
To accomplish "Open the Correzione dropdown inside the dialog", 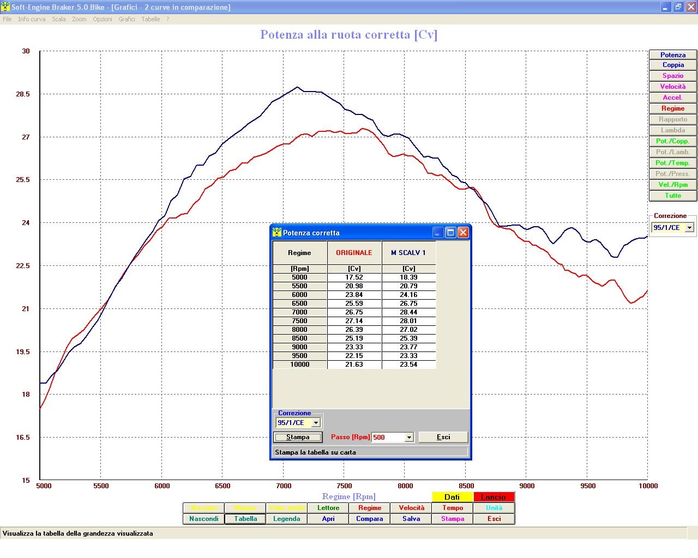I will click(315, 423).
